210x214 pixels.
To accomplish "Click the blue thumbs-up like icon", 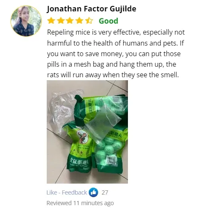I will coord(93,192).
